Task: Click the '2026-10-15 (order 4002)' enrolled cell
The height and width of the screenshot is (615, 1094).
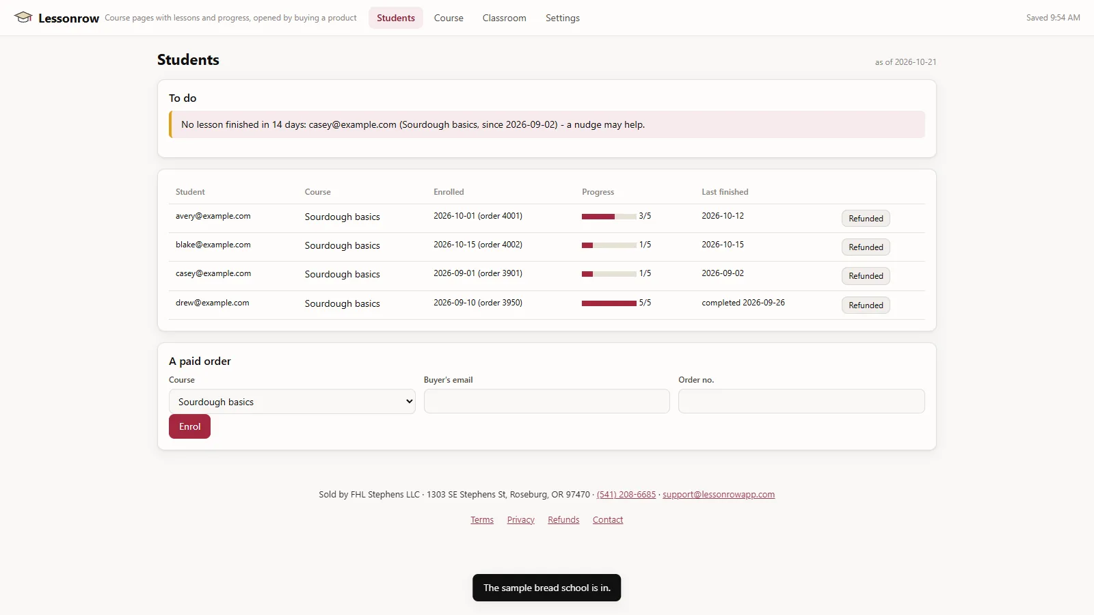Action: coord(478,245)
